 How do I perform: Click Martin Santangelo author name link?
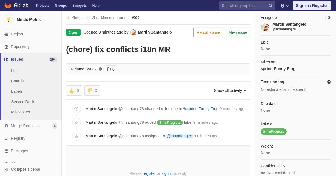coord(155,32)
